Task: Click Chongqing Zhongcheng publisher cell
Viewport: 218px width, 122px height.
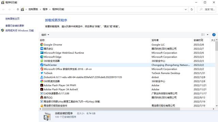Action: click(x=171, y=65)
